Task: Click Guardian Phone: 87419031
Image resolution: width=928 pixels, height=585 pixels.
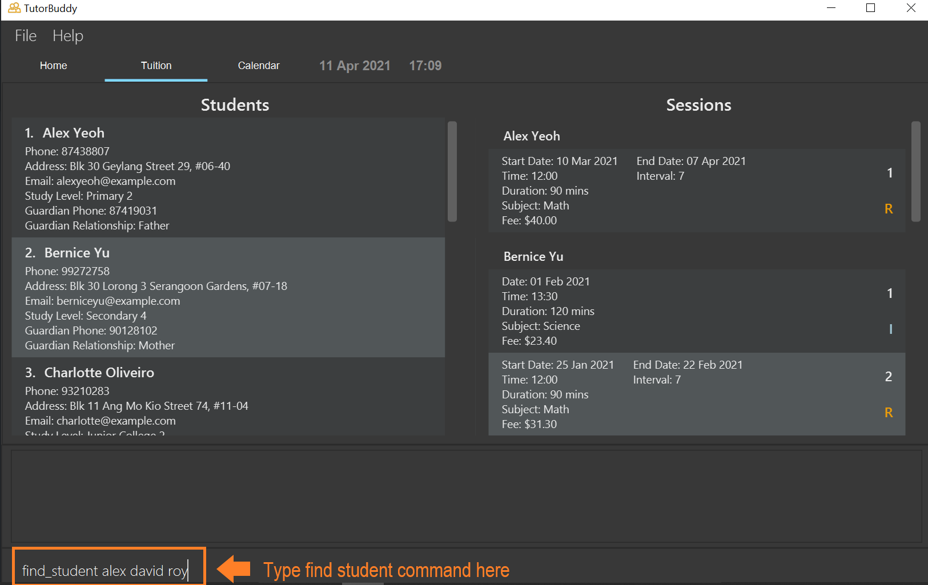Action: click(91, 211)
